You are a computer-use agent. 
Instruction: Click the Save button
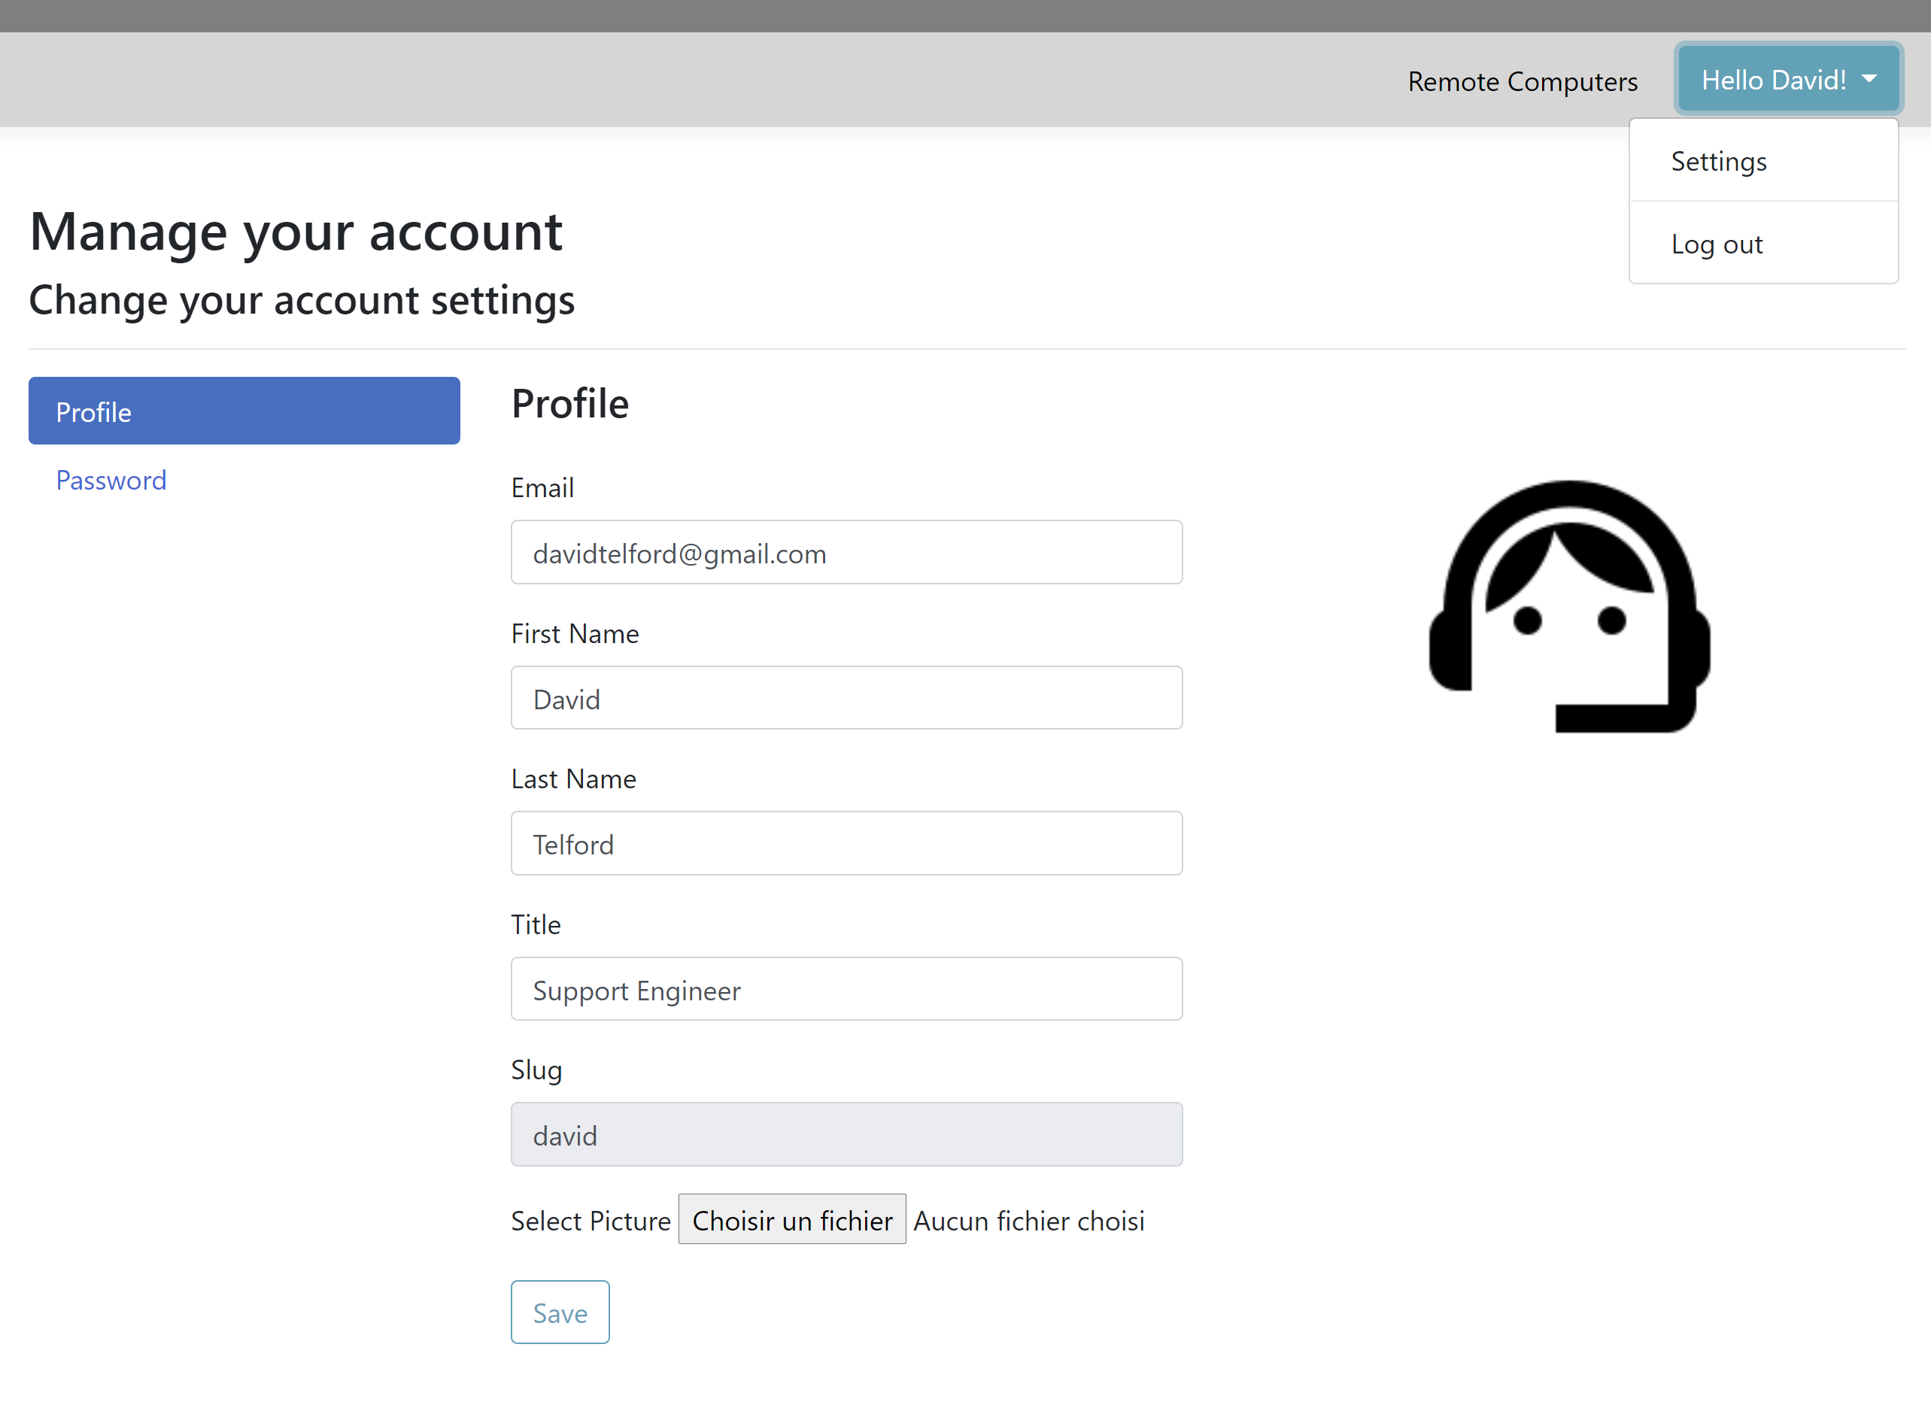point(560,1312)
